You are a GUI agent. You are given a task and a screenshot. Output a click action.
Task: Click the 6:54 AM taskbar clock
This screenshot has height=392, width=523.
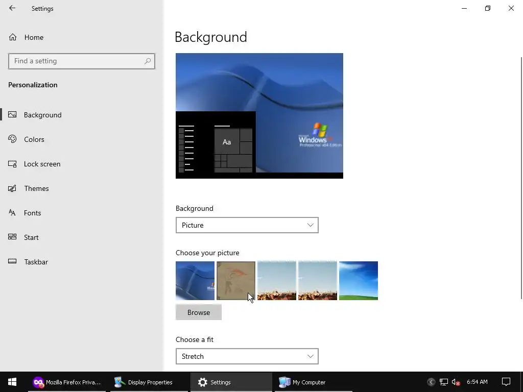point(477,382)
